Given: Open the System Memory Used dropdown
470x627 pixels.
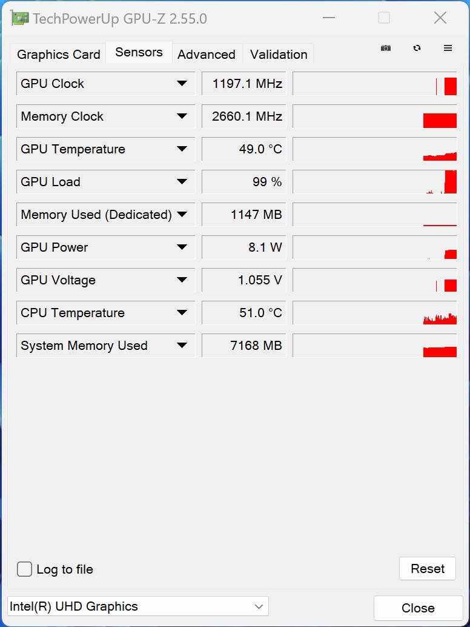Looking at the screenshot, I should (x=182, y=346).
